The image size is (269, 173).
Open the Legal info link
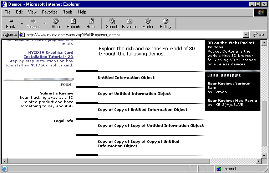point(64,121)
